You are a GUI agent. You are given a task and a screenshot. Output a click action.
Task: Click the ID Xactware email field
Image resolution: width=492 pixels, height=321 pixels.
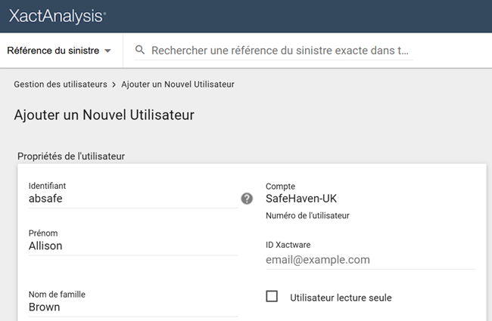point(369,260)
